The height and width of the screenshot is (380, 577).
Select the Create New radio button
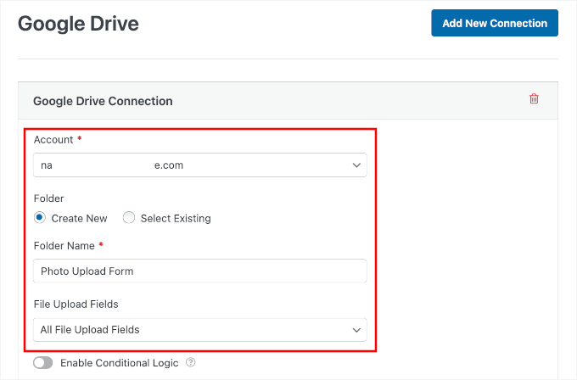pos(40,218)
